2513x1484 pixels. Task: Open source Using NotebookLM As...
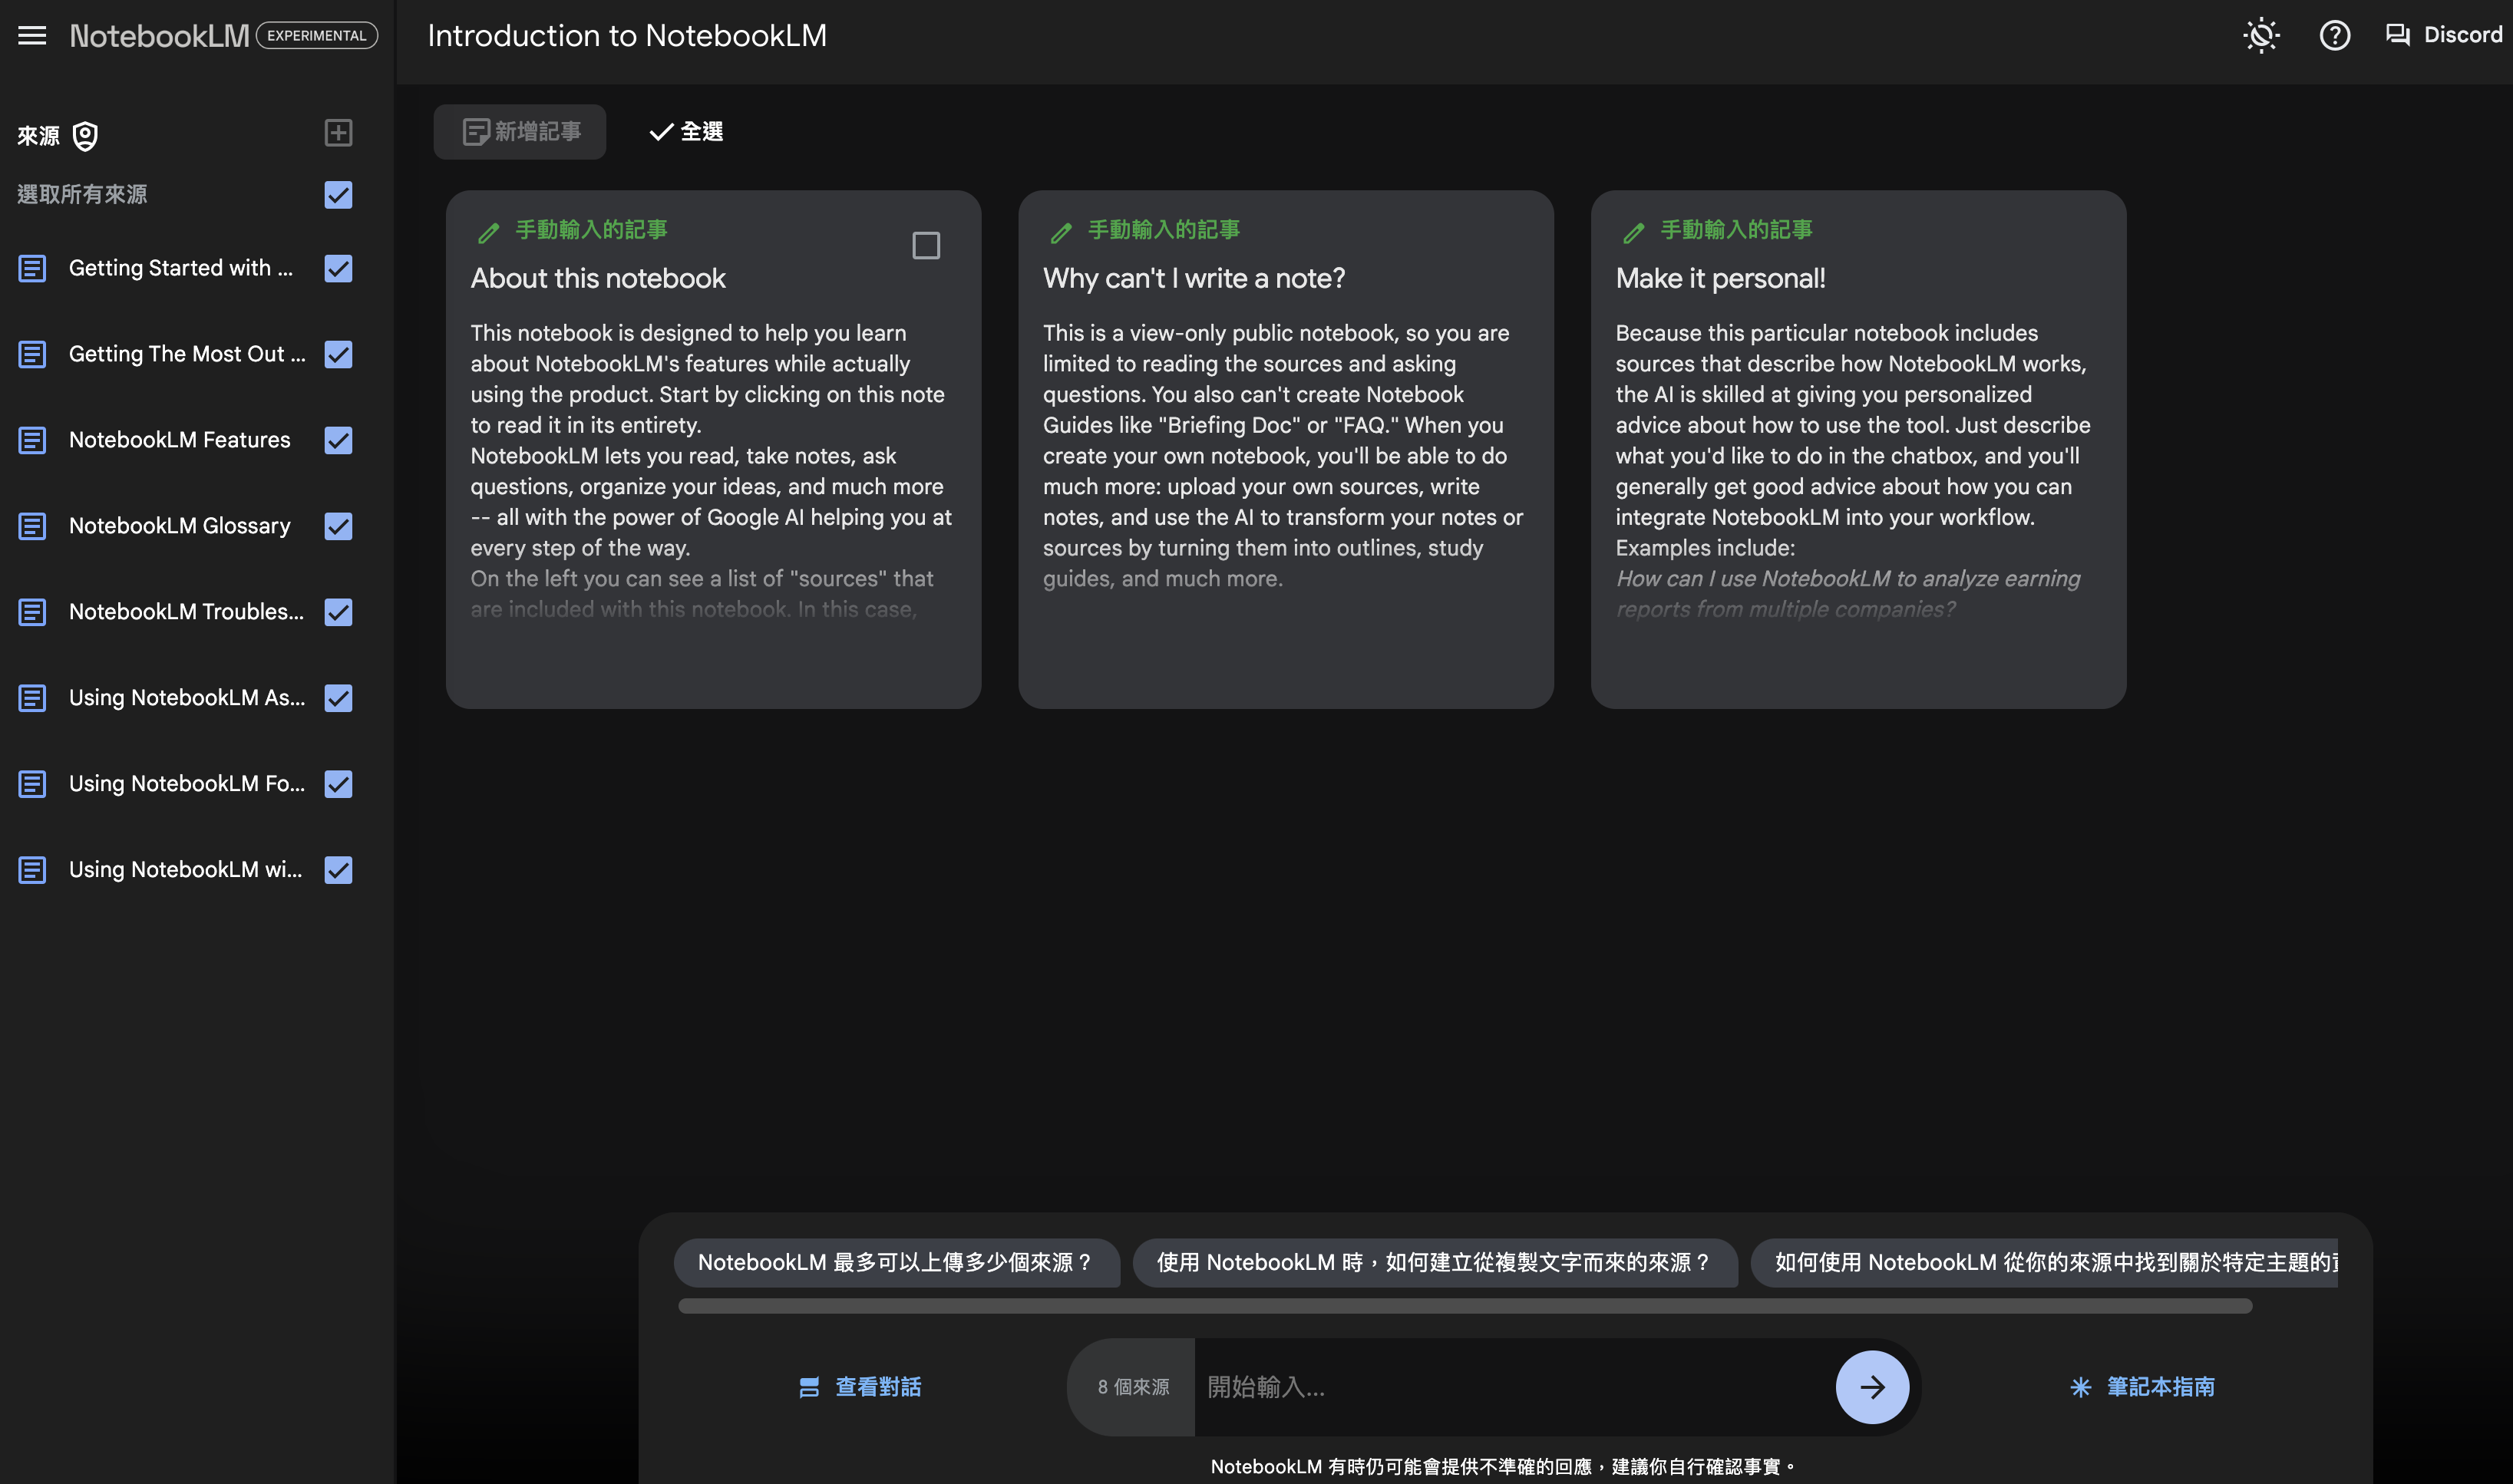coord(187,698)
